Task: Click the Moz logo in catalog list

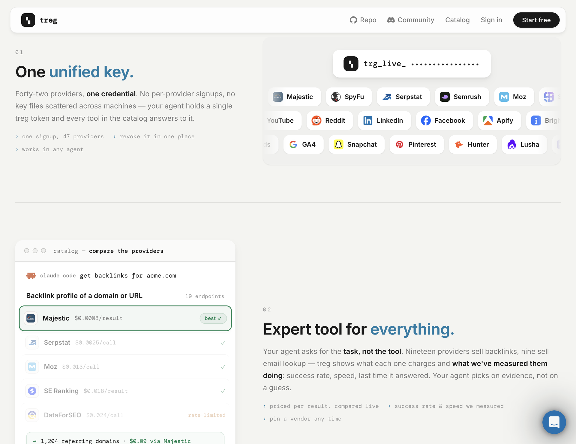Action: click(32, 367)
